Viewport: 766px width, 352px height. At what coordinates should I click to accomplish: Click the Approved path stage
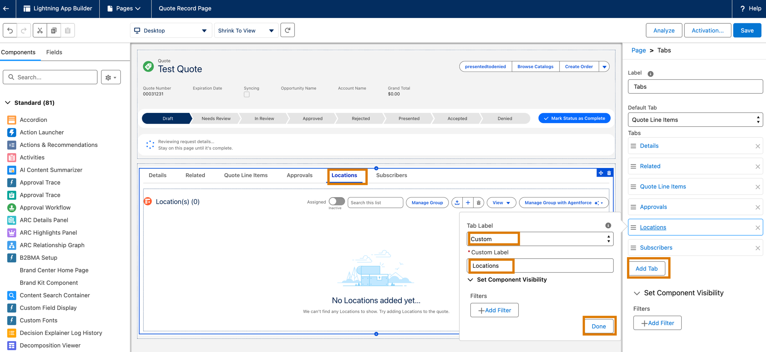click(x=313, y=119)
